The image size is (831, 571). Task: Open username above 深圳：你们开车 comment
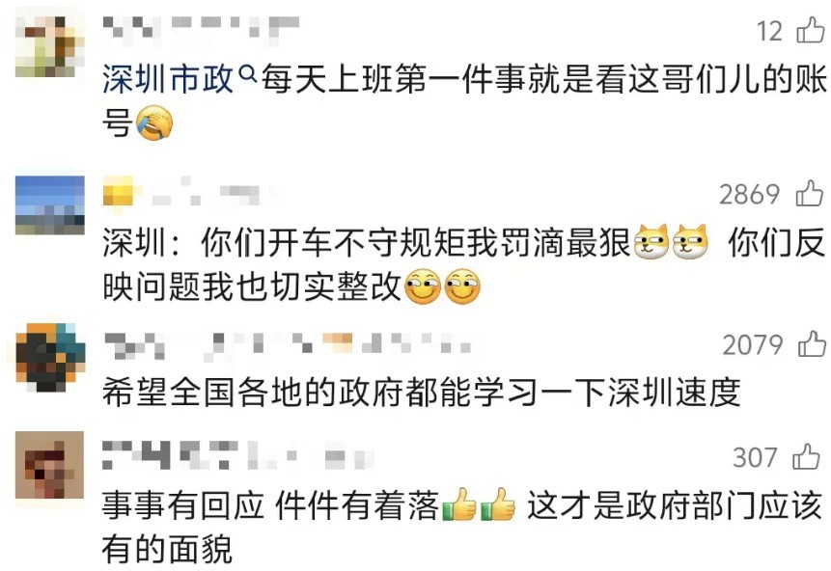pos(181,192)
